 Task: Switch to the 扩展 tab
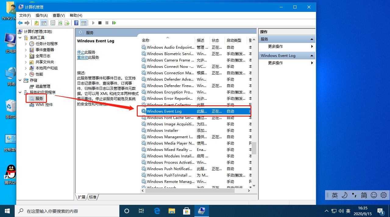(81, 197)
